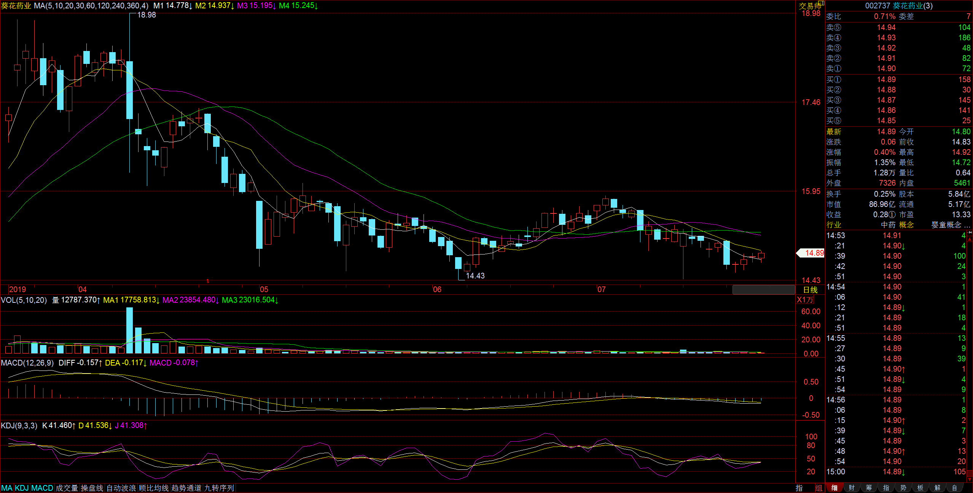Click the 07 month label on time axis
The width and height of the screenshot is (973, 493).
(x=601, y=289)
